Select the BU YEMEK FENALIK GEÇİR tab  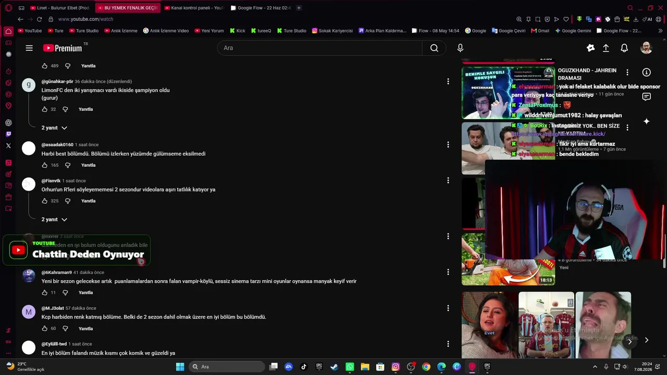[x=127, y=8]
